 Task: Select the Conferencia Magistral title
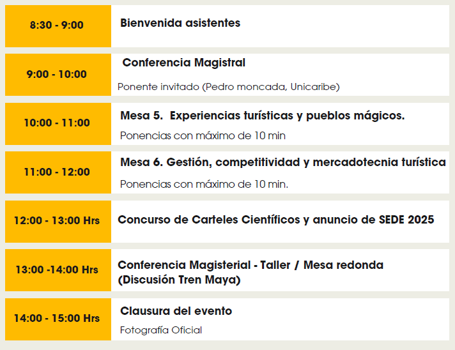coord(183,63)
